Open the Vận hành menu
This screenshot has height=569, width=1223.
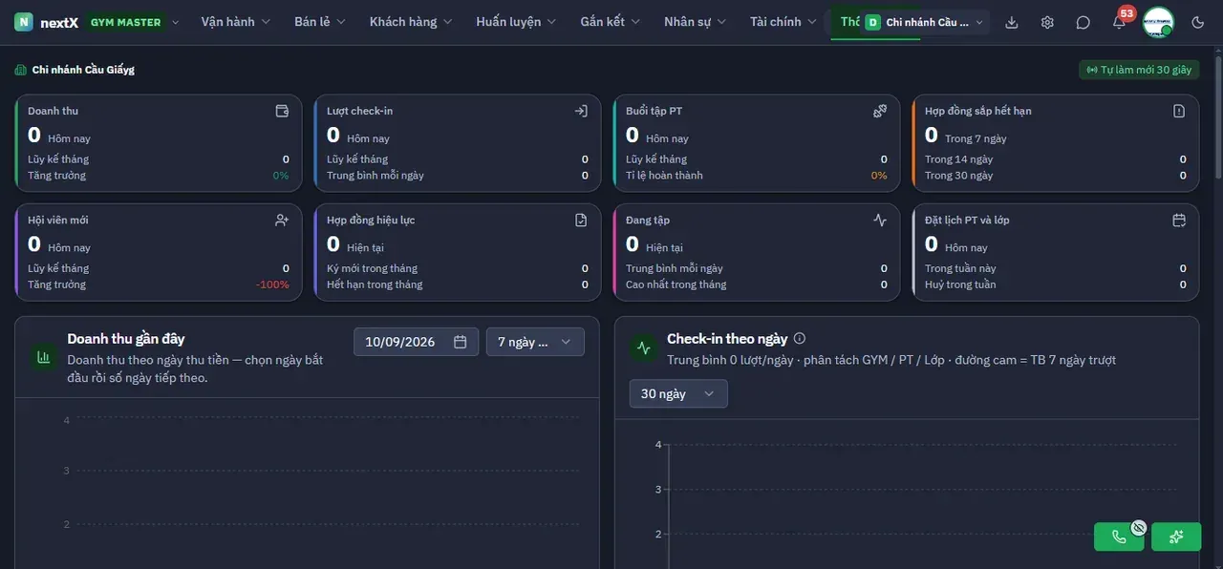point(236,22)
